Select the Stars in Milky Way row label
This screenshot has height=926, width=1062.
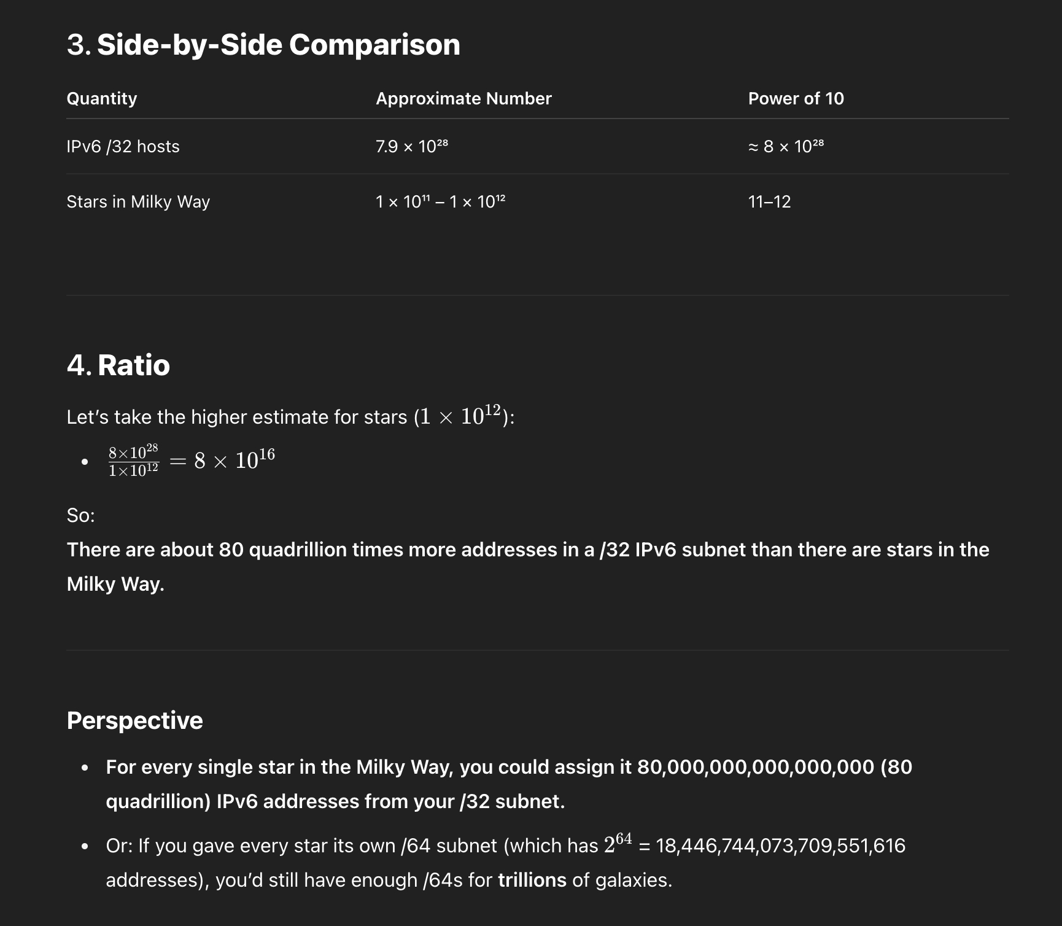(x=138, y=201)
